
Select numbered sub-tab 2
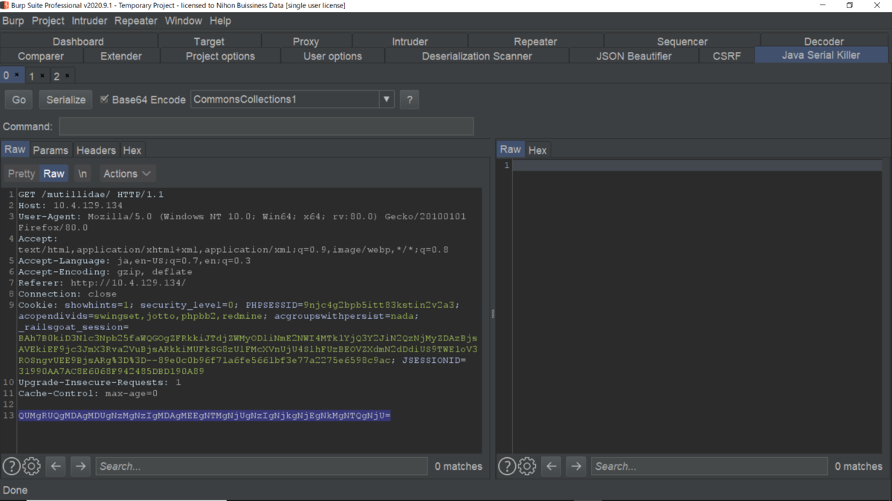pos(56,76)
